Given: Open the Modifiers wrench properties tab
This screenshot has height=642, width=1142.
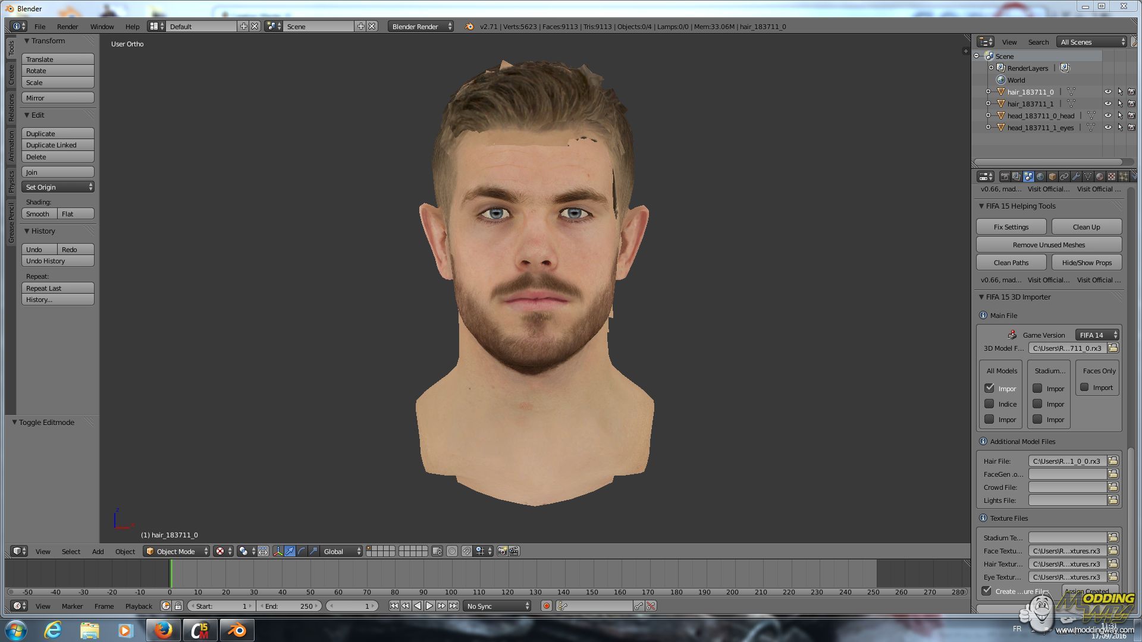Looking at the screenshot, I should click(1076, 177).
